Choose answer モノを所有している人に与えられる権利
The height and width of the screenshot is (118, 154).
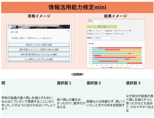[39, 59]
